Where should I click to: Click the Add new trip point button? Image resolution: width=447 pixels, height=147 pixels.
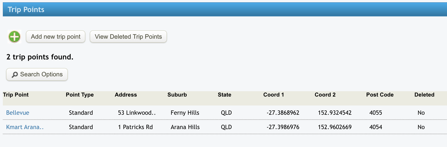pos(56,37)
